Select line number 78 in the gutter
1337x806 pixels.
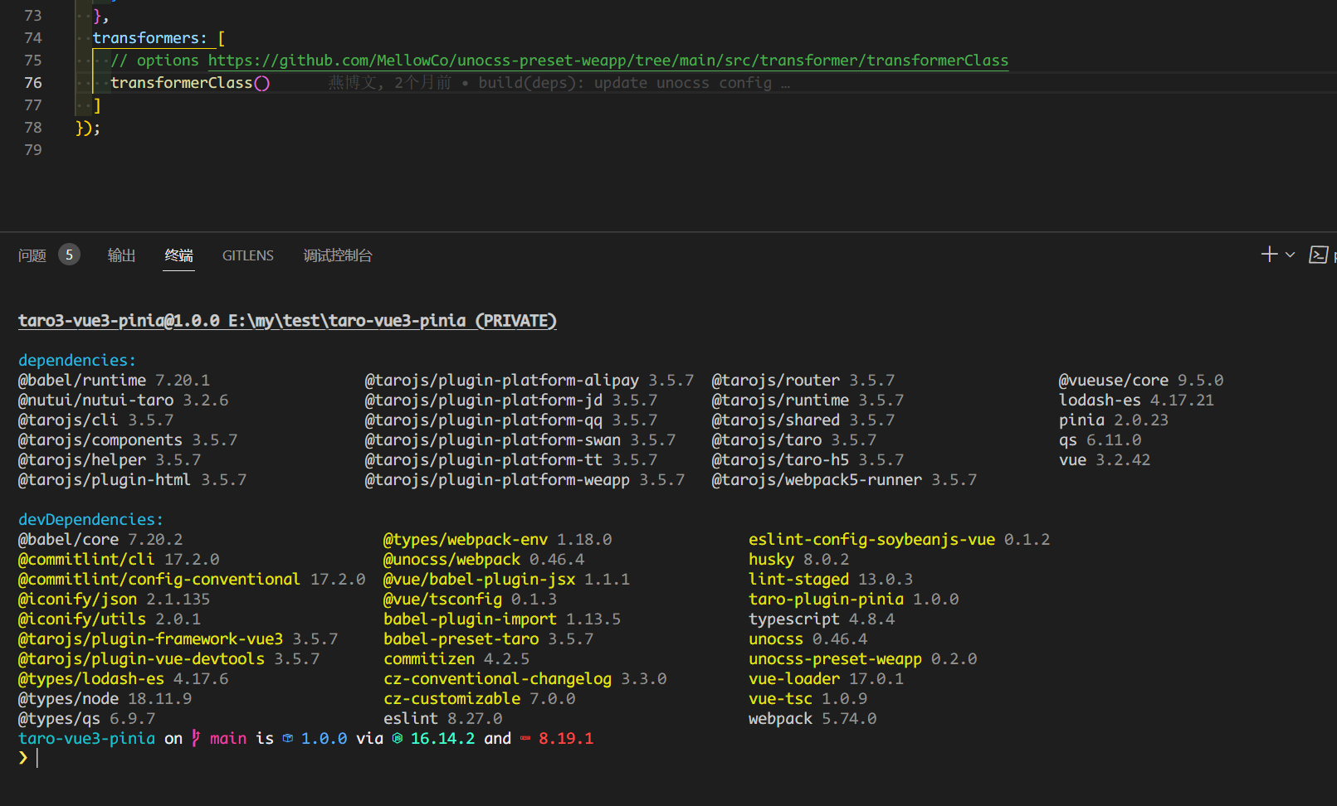pos(32,127)
